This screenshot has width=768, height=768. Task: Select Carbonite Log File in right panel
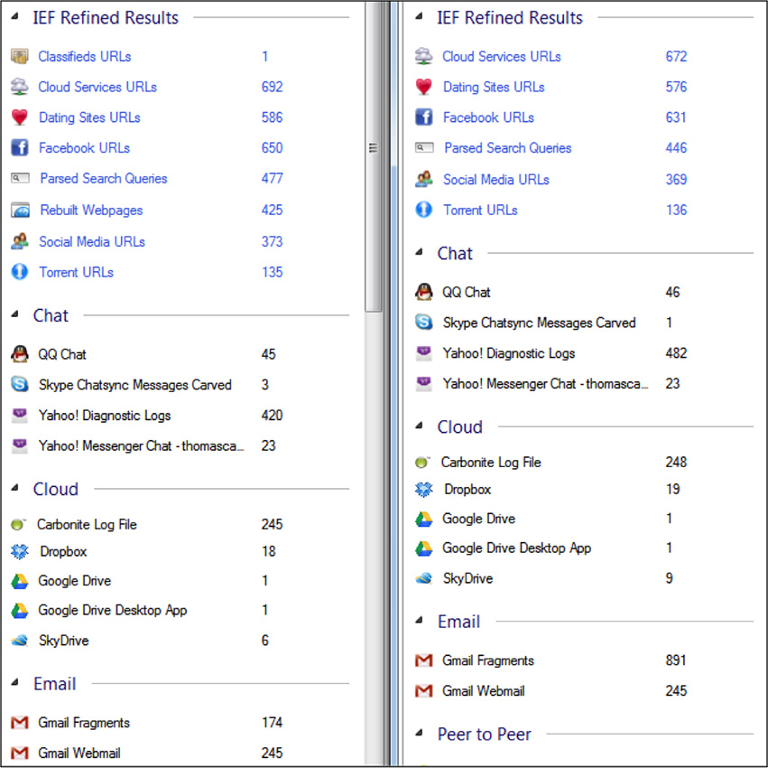tap(491, 462)
